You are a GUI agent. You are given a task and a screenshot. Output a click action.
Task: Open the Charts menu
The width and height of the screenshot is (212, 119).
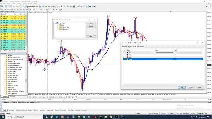[19, 4]
